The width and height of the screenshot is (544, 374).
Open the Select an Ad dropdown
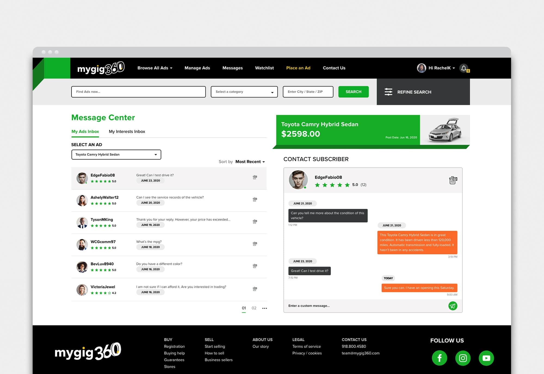[x=116, y=154]
